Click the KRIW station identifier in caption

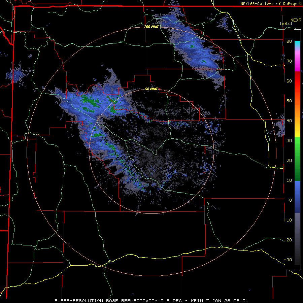pos(197,301)
